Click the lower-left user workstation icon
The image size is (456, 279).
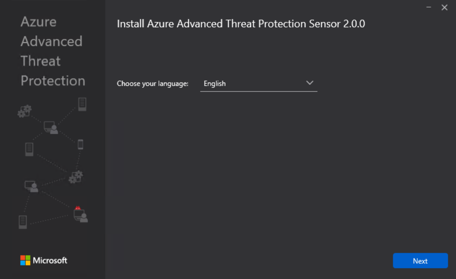coord(31,187)
